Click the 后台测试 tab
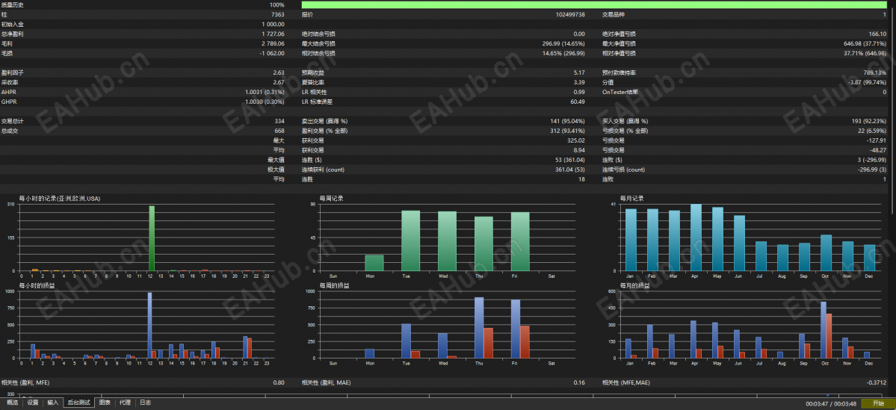The width and height of the screenshot is (896, 410). point(79,403)
